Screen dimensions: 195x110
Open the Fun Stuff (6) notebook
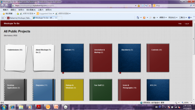[x=101, y=90]
